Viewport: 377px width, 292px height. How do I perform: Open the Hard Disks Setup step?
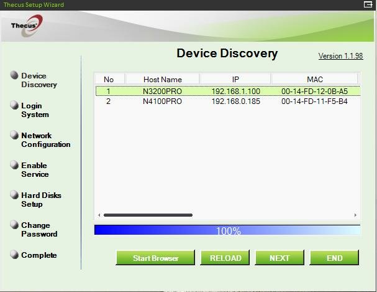(41, 200)
